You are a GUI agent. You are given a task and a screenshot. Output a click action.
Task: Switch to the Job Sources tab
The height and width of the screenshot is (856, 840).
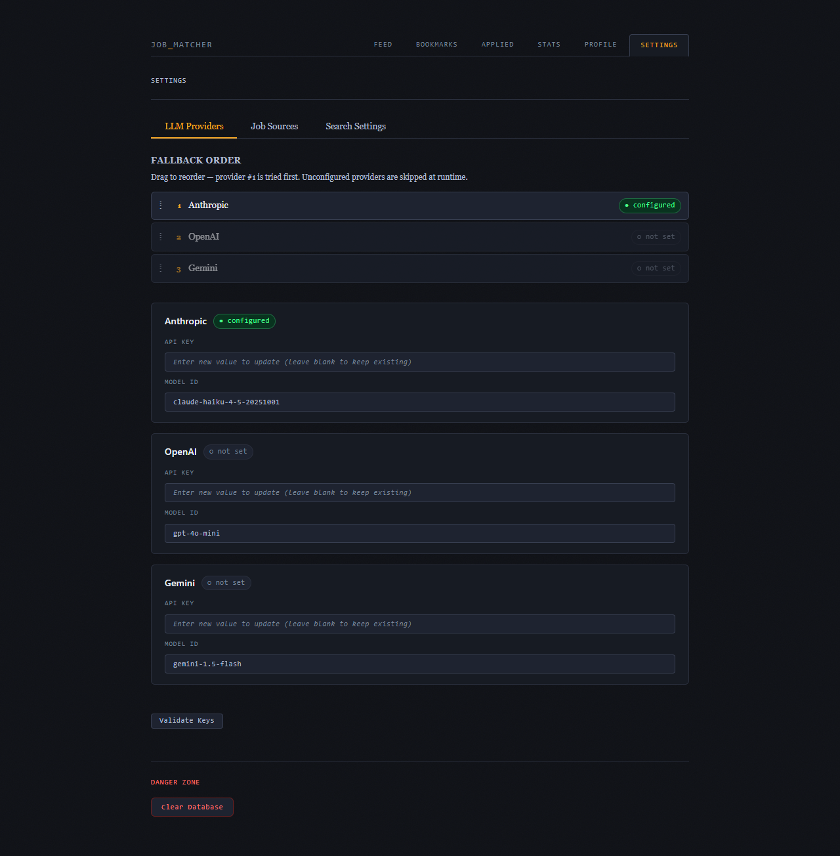tap(274, 126)
